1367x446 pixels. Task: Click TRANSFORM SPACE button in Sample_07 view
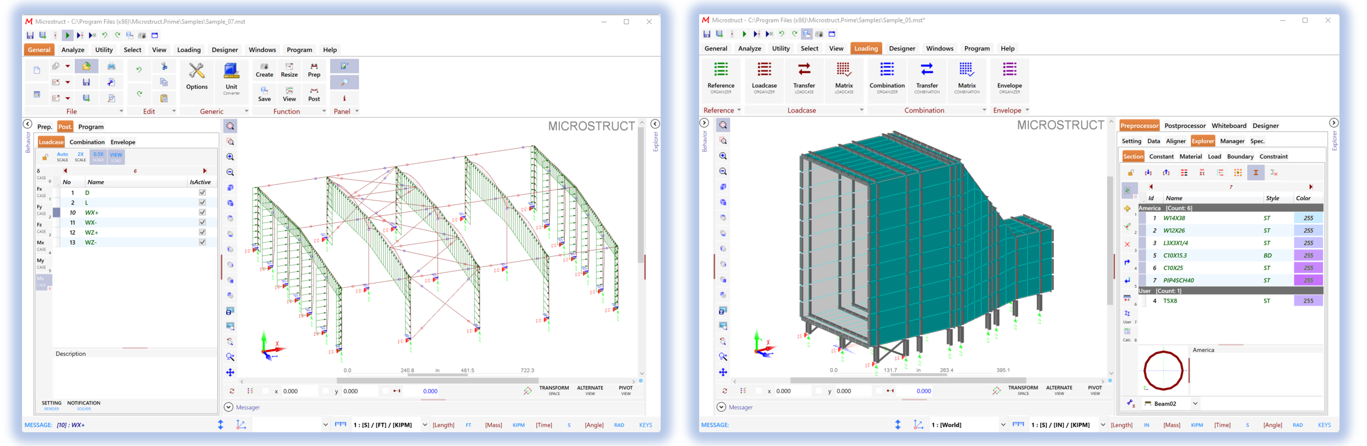[x=553, y=390]
